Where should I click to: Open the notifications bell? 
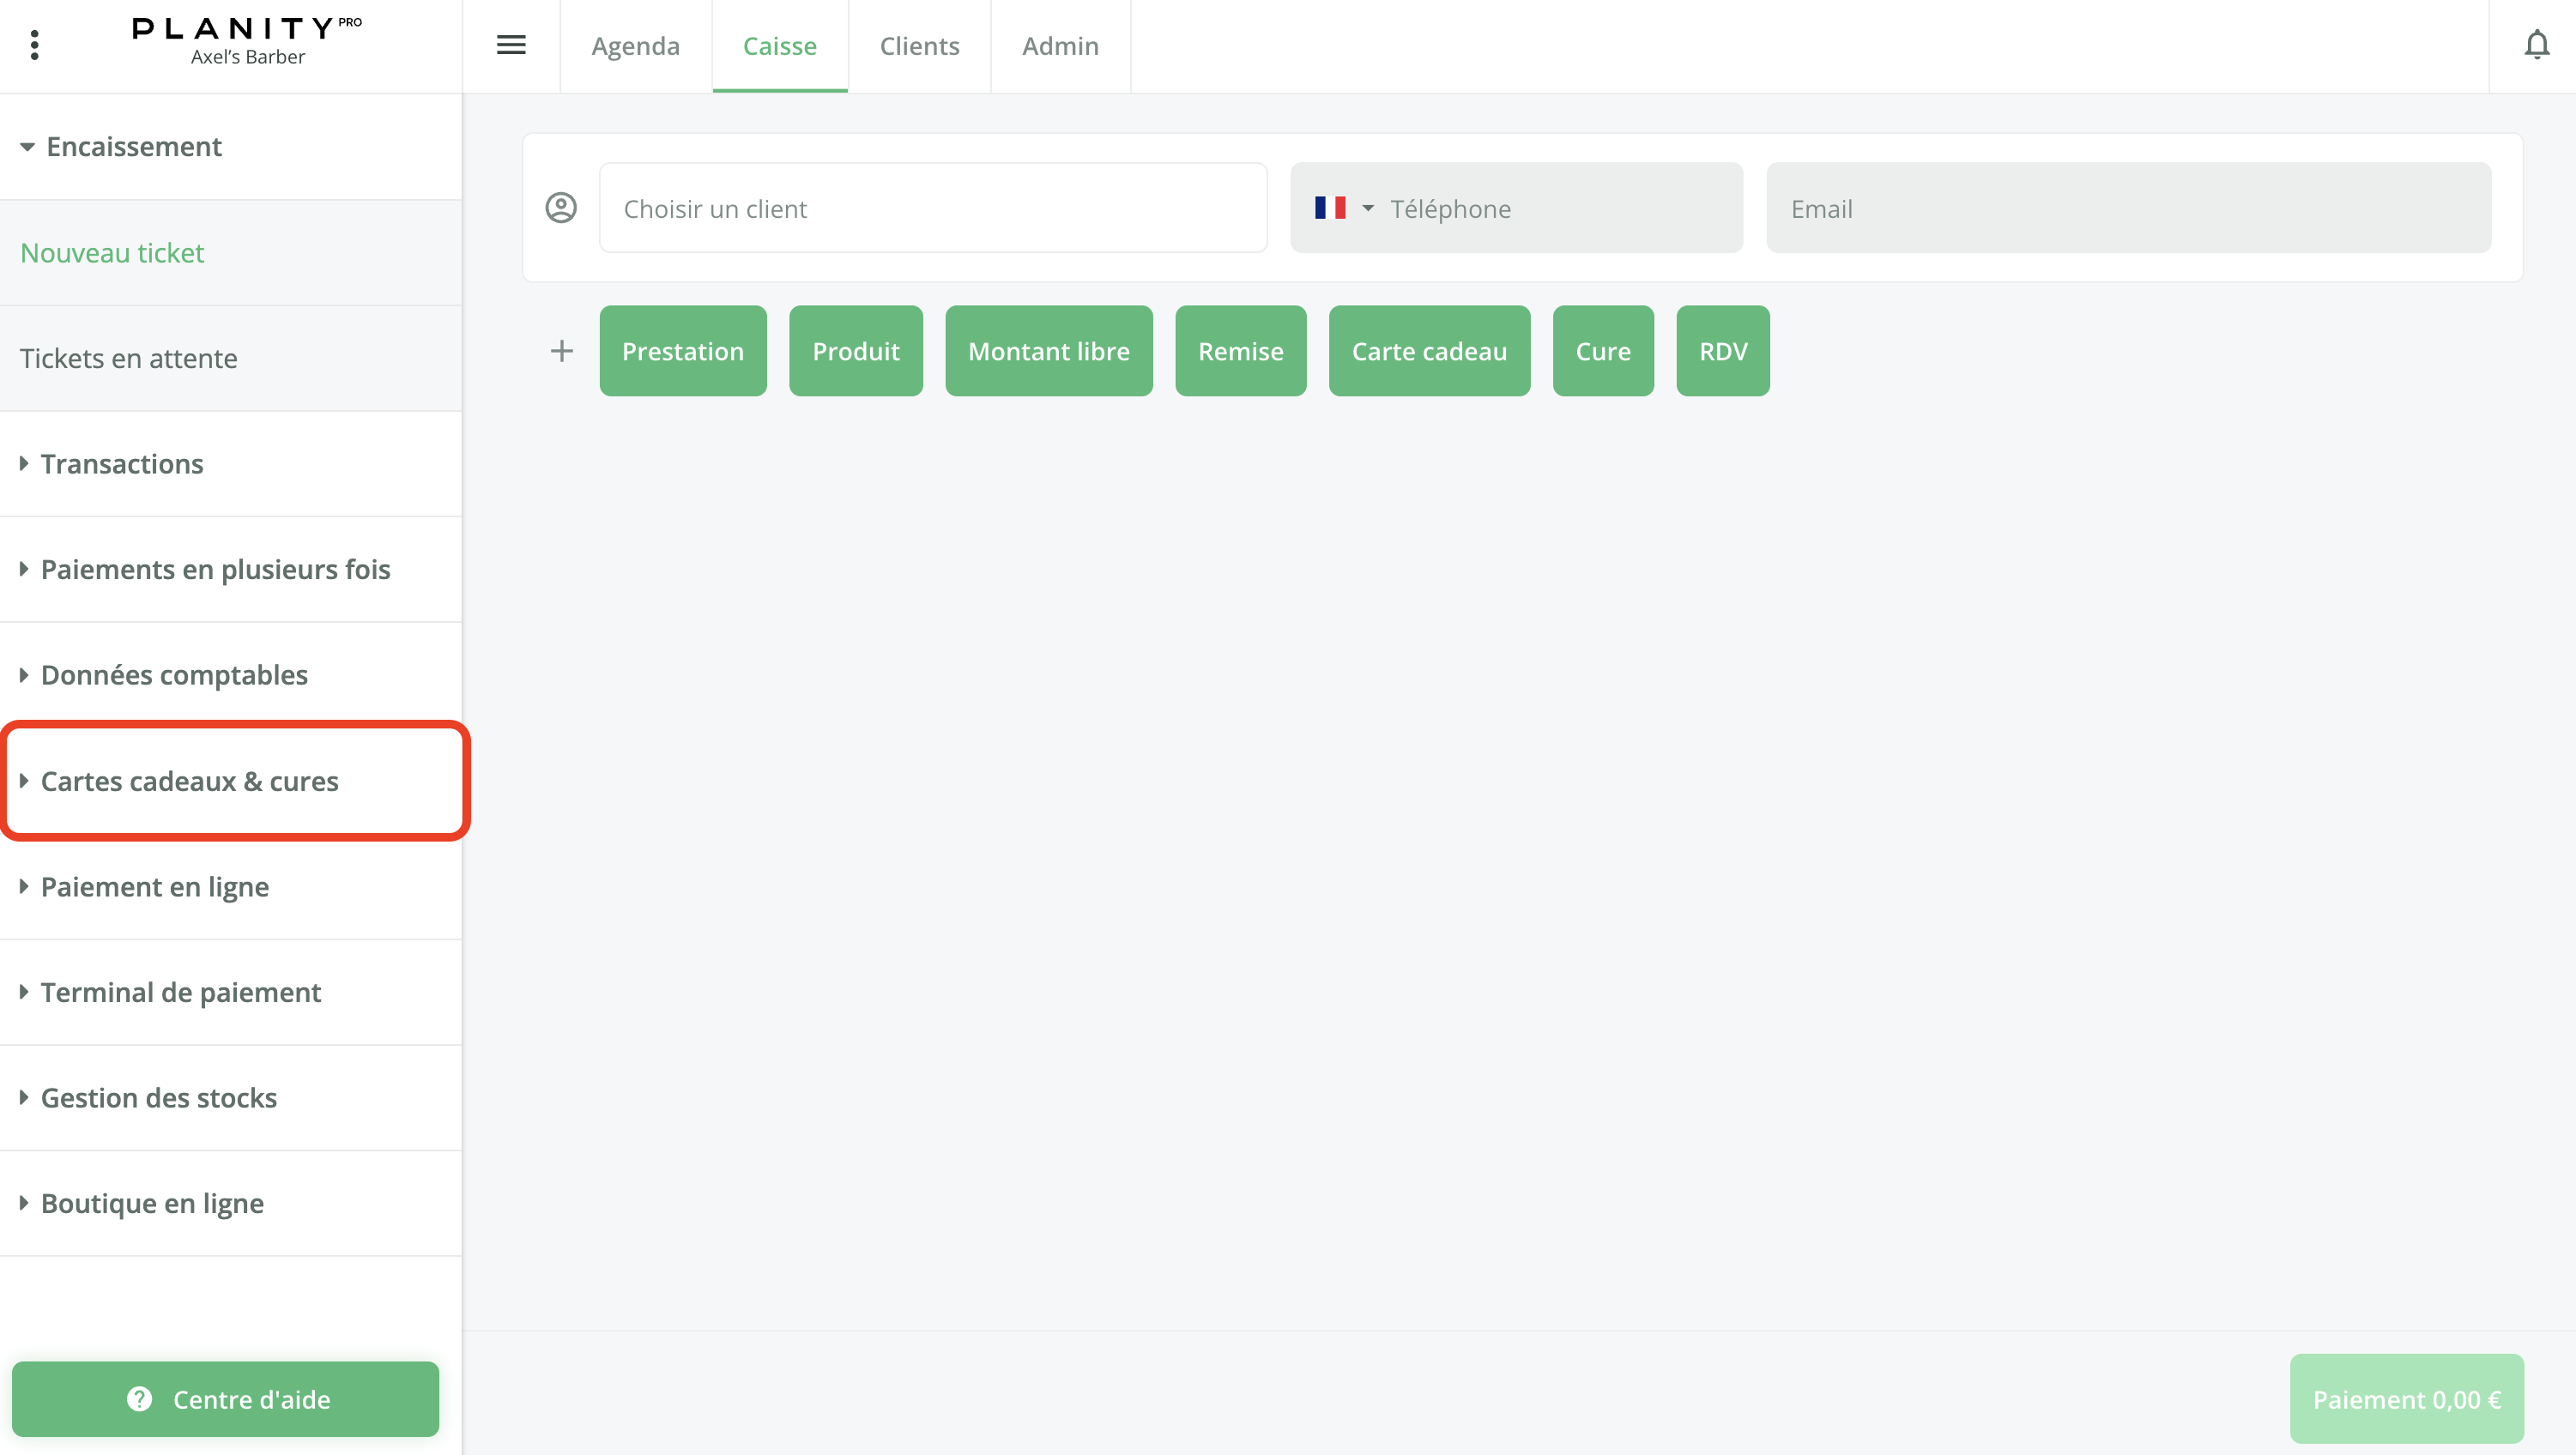pyautogui.click(x=2536, y=45)
